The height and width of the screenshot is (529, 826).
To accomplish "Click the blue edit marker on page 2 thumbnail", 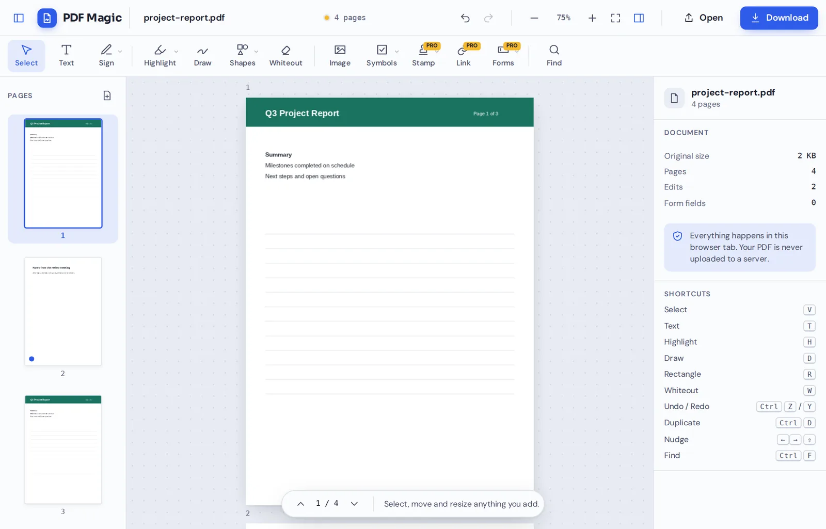I will click(x=31, y=359).
